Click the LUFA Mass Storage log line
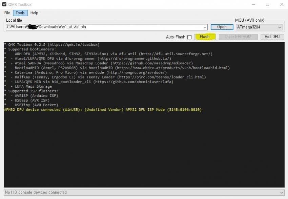The width and height of the screenshot is (288, 199). 28,86
